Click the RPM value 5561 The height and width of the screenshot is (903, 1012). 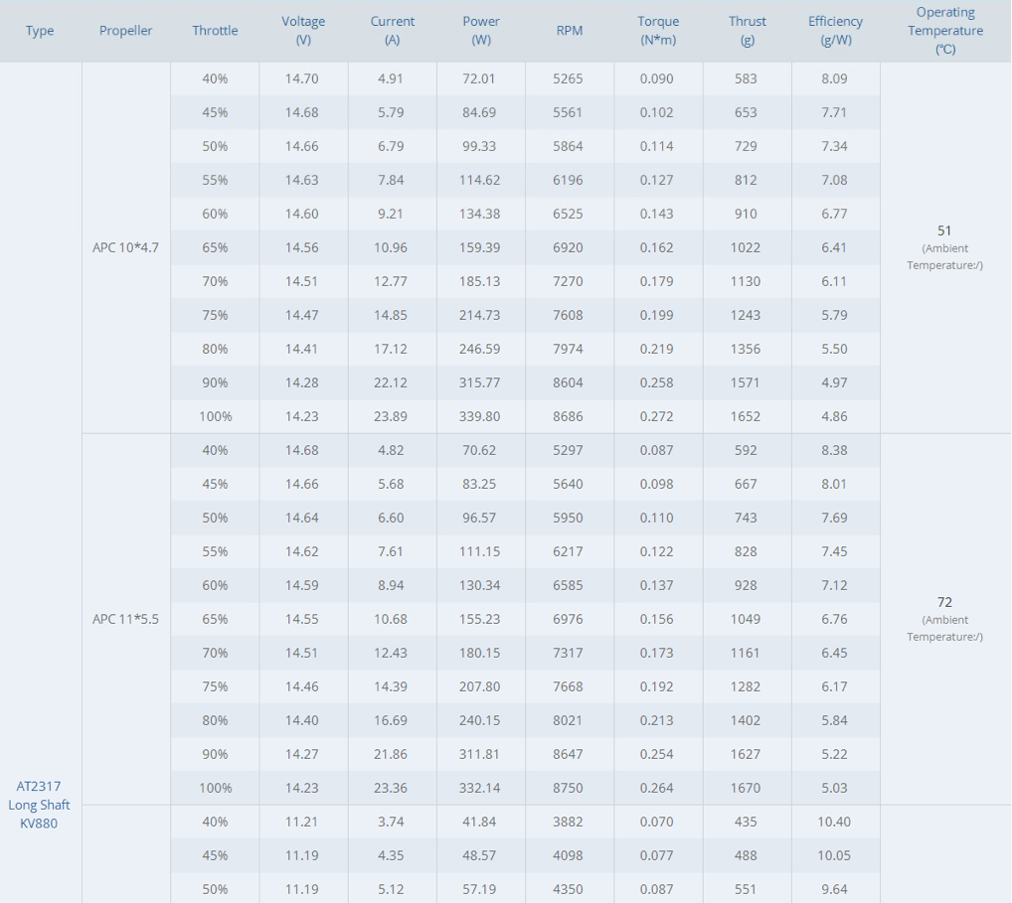tap(568, 112)
